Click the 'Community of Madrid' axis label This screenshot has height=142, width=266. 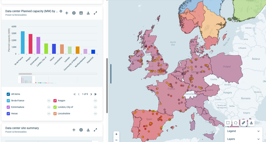[x=71, y=64]
